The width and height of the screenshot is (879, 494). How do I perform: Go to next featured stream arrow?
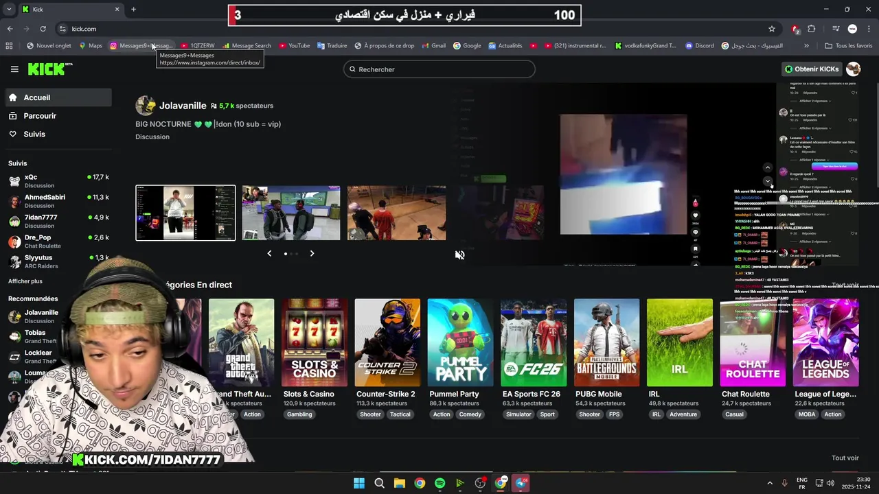coord(312,253)
